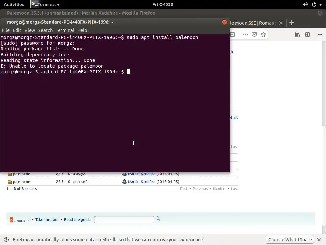
Task: Open the terminal Search menu
Action: pyautogui.click(x=45, y=30)
